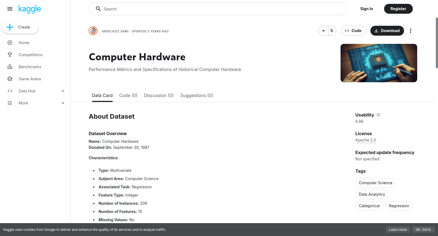438x236 pixels.
Task: Click the Register button
Action: (x=398, y=9)
